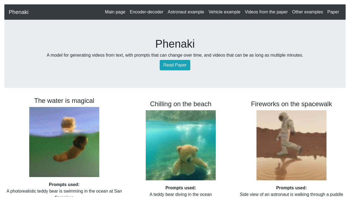
Task: Open the Paper link in navigation
Action: (x=333, y=11)
